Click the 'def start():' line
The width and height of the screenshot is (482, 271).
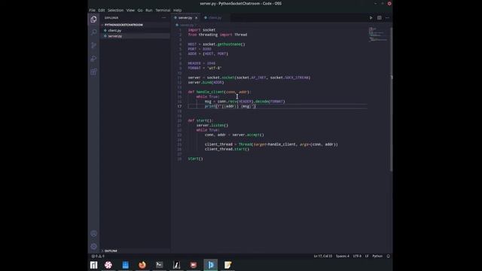click(200, 120)
